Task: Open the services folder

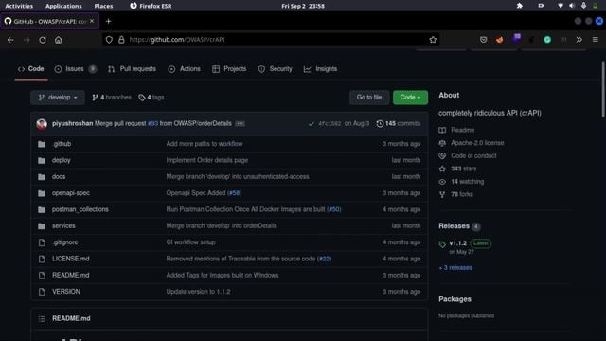Action: [63, 225]
